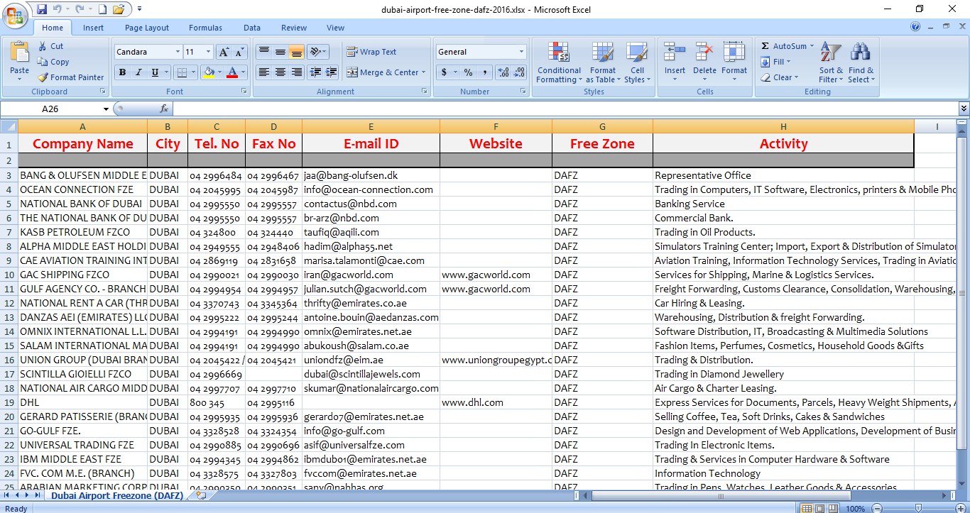
Task: Click the Select All corner button
Action: [9, 126]
